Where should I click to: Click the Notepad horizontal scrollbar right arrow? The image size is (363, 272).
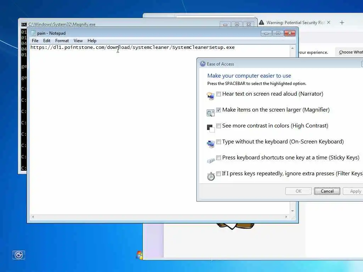286,217
